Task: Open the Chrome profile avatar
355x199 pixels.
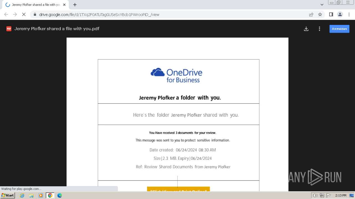Action: click(340, 14)
